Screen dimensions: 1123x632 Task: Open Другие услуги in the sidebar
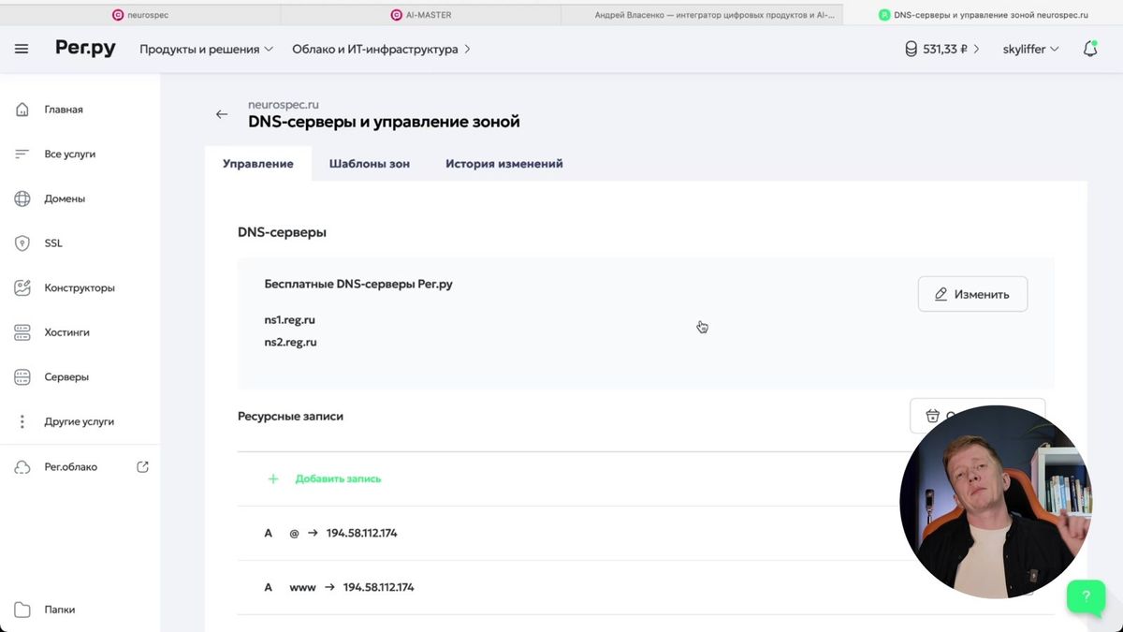coord(80,421)
